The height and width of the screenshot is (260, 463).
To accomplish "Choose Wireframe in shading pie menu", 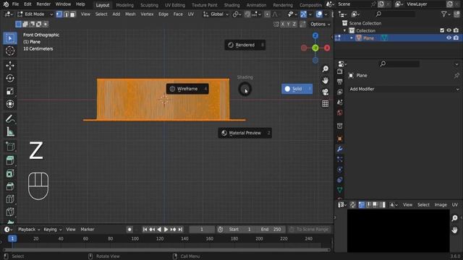I will [x=187, y=89].
